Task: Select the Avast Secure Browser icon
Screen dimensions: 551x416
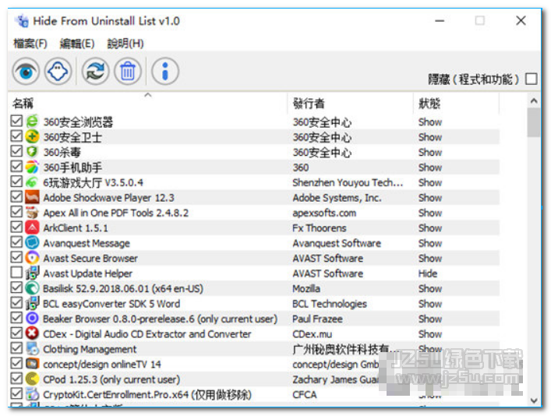Action: (x=32, y=258)
